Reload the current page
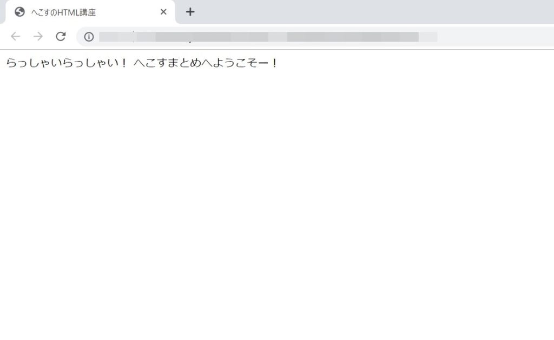The image size is (554, 340). (61, 36)
